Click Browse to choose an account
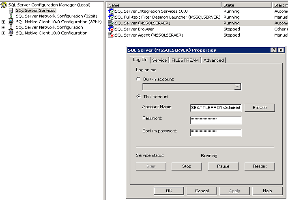This screenshot has width=288, height=200. [260, 108]
